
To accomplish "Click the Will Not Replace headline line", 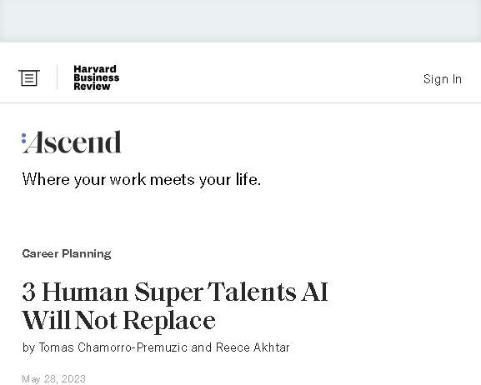I will coord(118,321).
